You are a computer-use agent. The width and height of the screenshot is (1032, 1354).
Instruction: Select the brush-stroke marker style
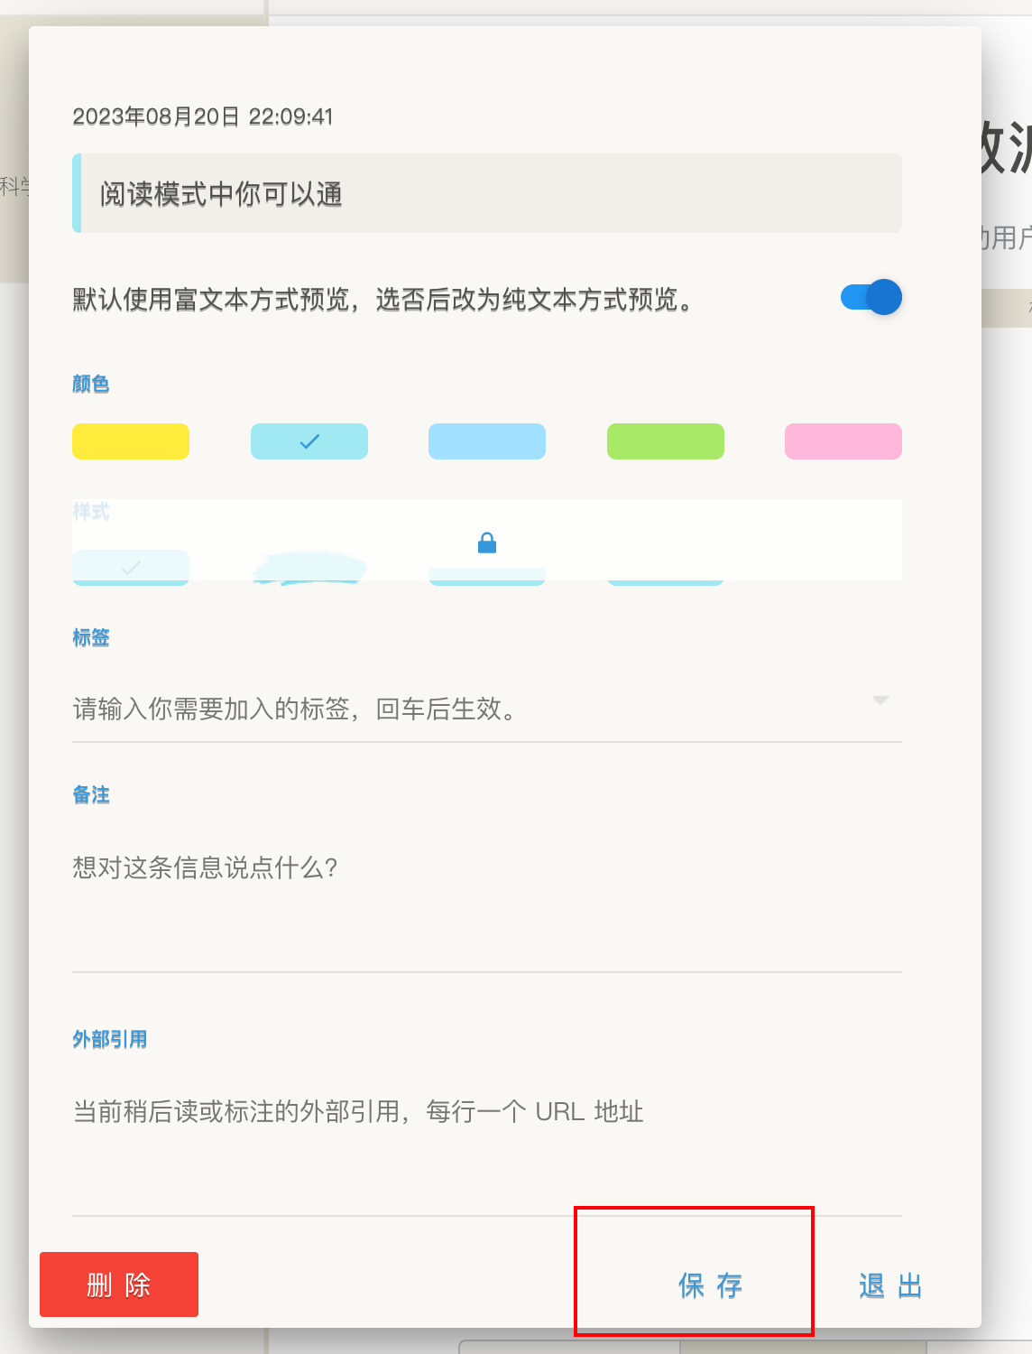point(309,567)
